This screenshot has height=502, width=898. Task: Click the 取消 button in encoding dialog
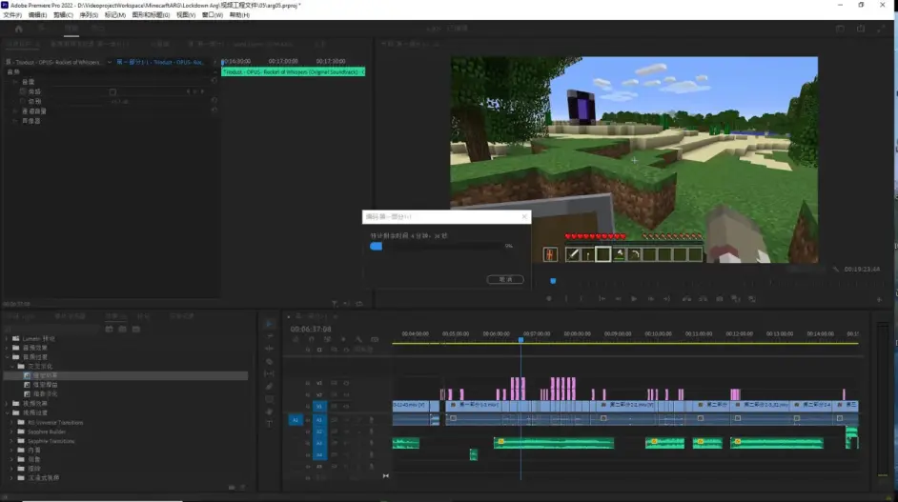coord(504,279)
